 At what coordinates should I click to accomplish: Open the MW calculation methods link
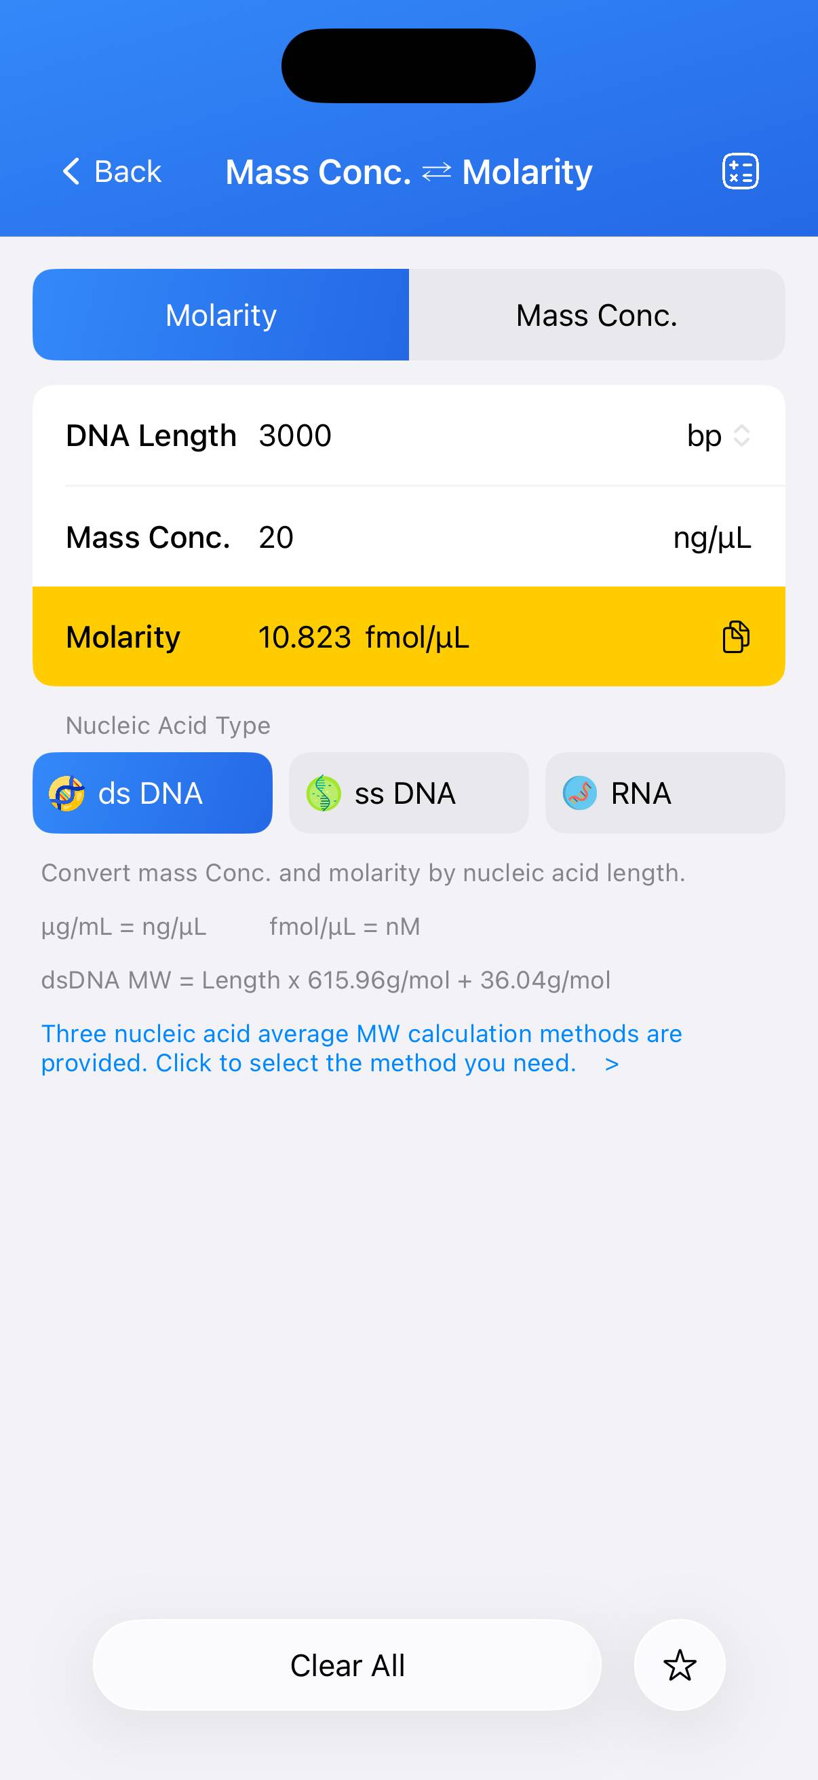coord(360,1048)
